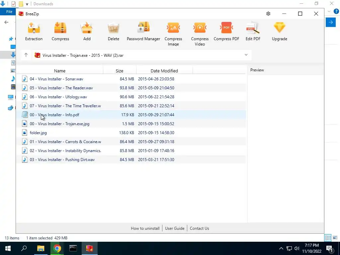Sort by Size column header
The width and height of the screenshot is (340, 255).
point(120,71)
